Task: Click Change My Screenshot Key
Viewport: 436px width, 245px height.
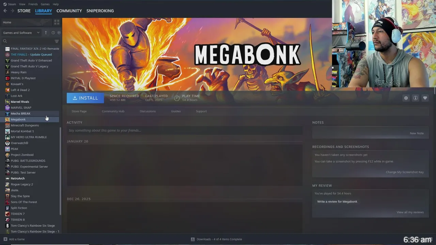Action: coord(405,172)
